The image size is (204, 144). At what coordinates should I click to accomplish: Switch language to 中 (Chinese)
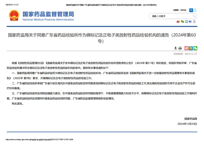click(x=191, y=10)
